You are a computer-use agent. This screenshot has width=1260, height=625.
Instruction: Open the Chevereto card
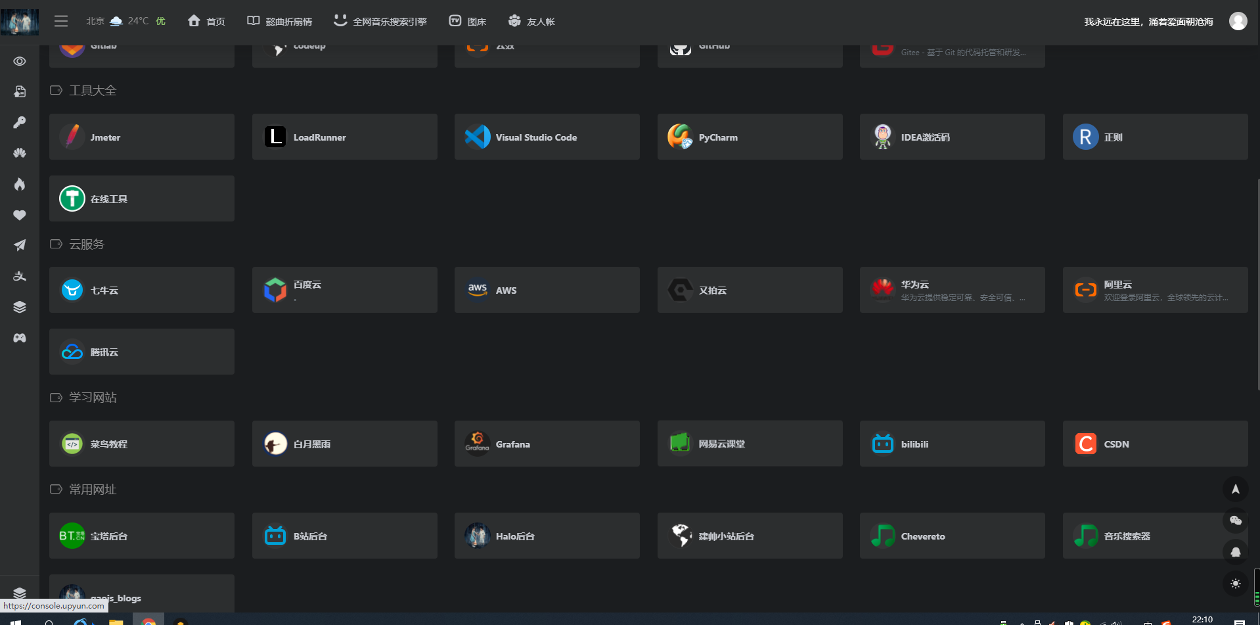click(953, 536)
